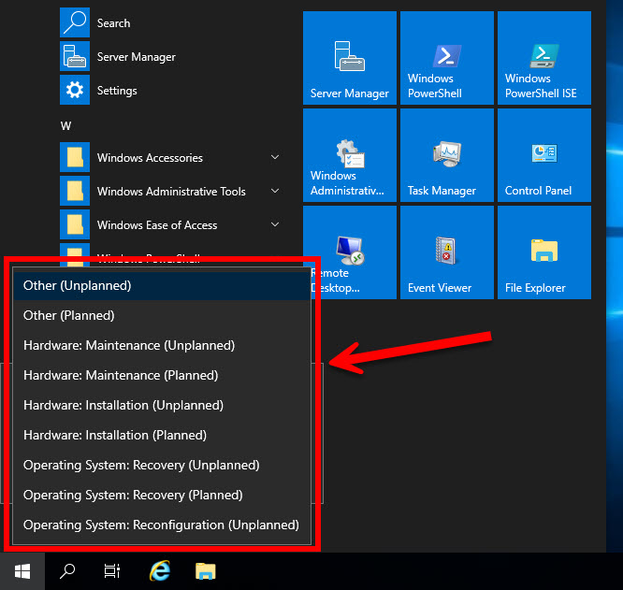Click the taskbar search magnifier
The image size is (623, 590).
tap(67, 571)
